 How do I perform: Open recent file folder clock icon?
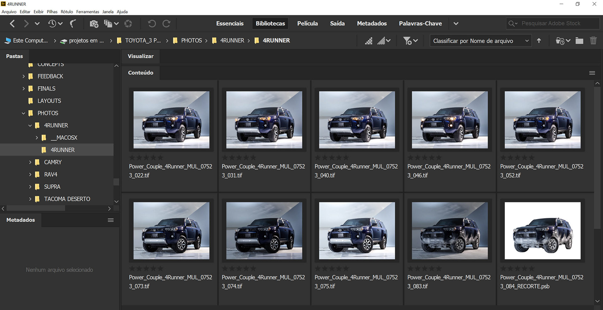tap(563, 41)
